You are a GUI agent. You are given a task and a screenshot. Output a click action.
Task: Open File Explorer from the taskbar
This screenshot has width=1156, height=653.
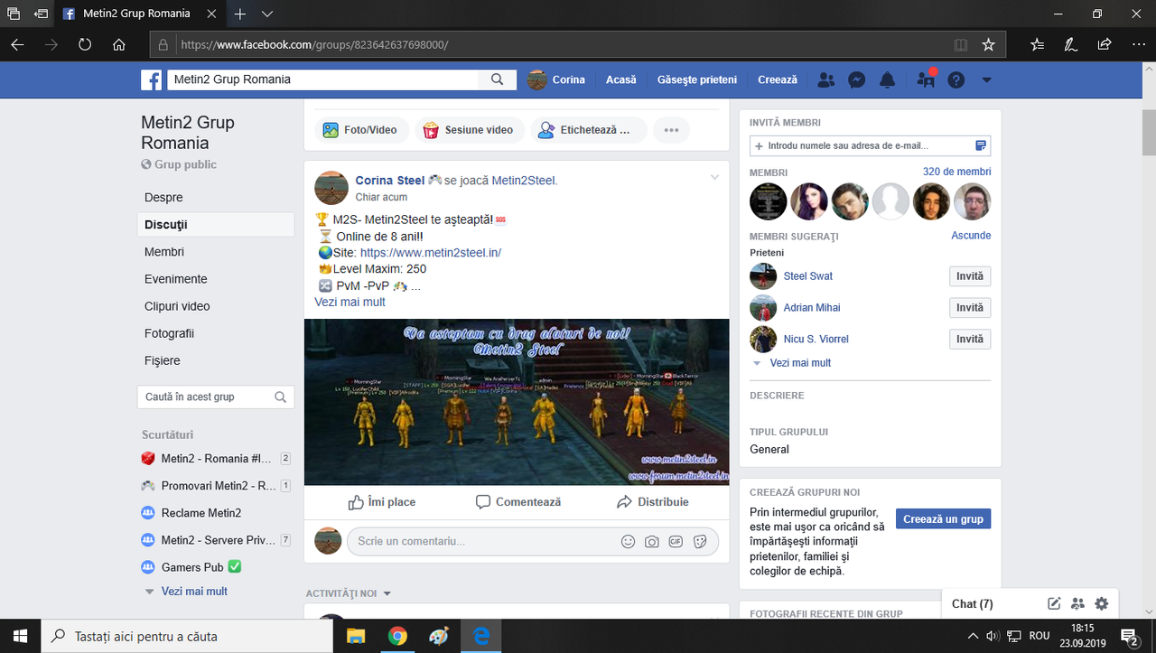point(355,636)
